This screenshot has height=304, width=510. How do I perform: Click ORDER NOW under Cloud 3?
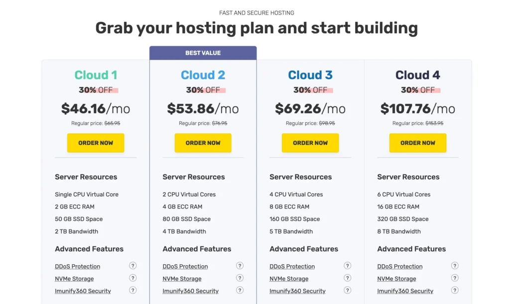click(310, 143)
